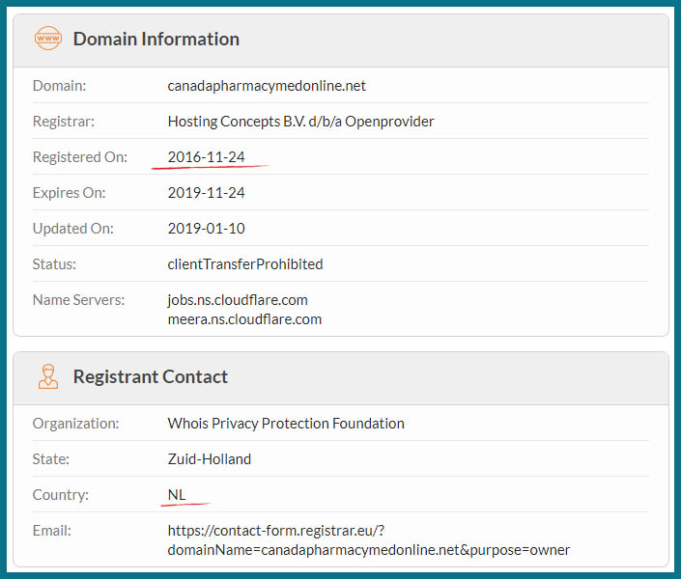This screenshot has width=681, height=579.
Task: Click the Registrant Contact person icon
Action: tap(47, 376)
